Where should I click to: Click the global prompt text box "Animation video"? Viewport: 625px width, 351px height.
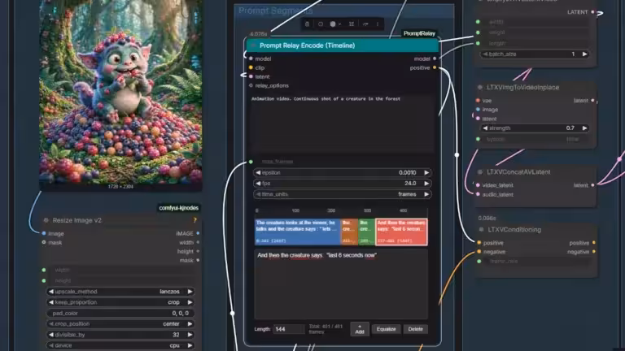point(342,123)
